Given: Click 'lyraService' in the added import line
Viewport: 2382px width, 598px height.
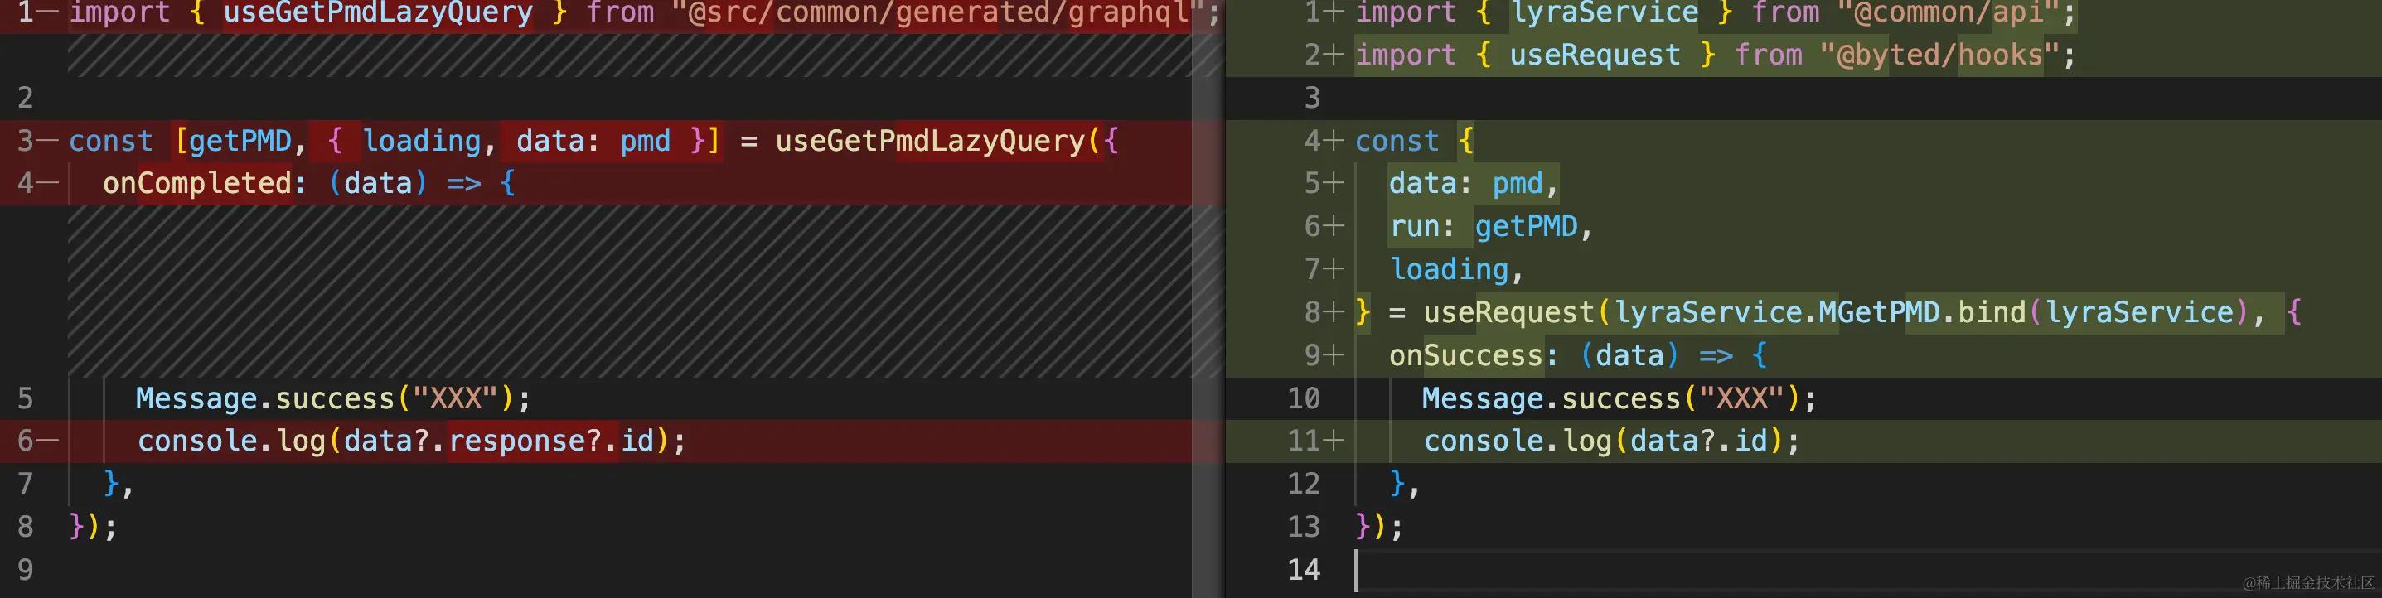Looking at the screenshot, I should pos(1605,13).
